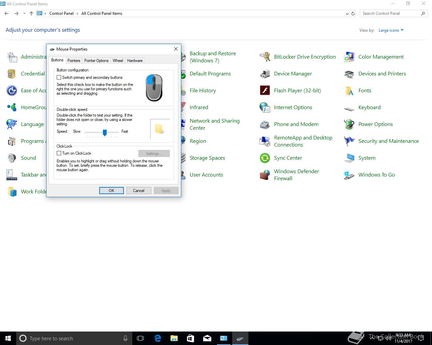Open the recent locations dropdown arrow

(24, 13)
